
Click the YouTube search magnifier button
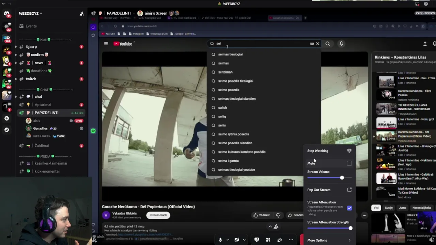[327, 44]
